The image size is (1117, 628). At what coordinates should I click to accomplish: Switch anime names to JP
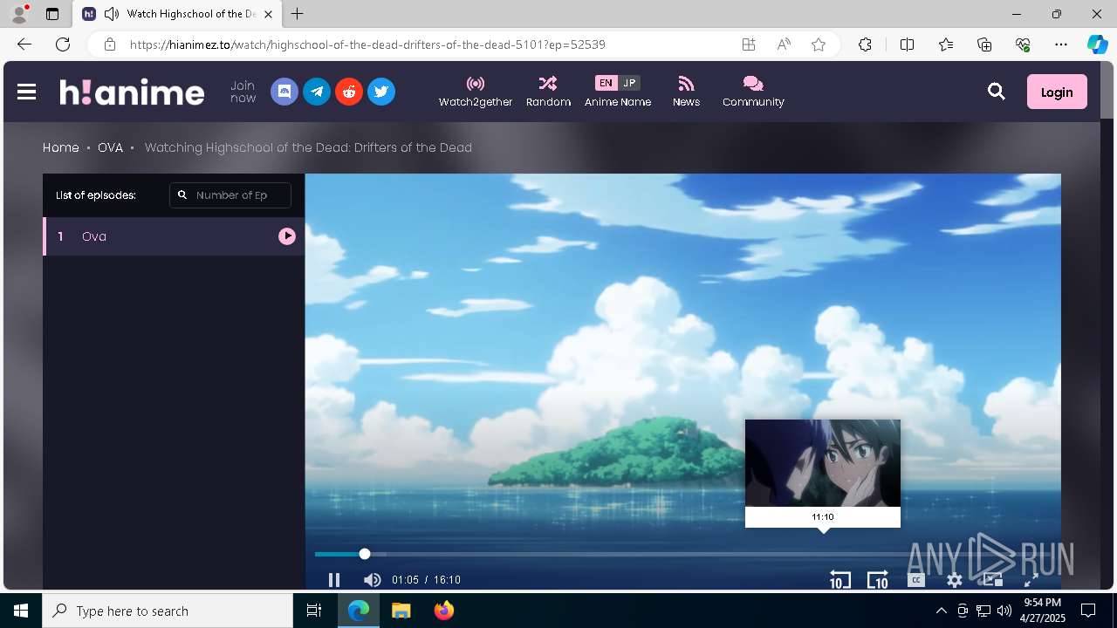pos(629,83)
